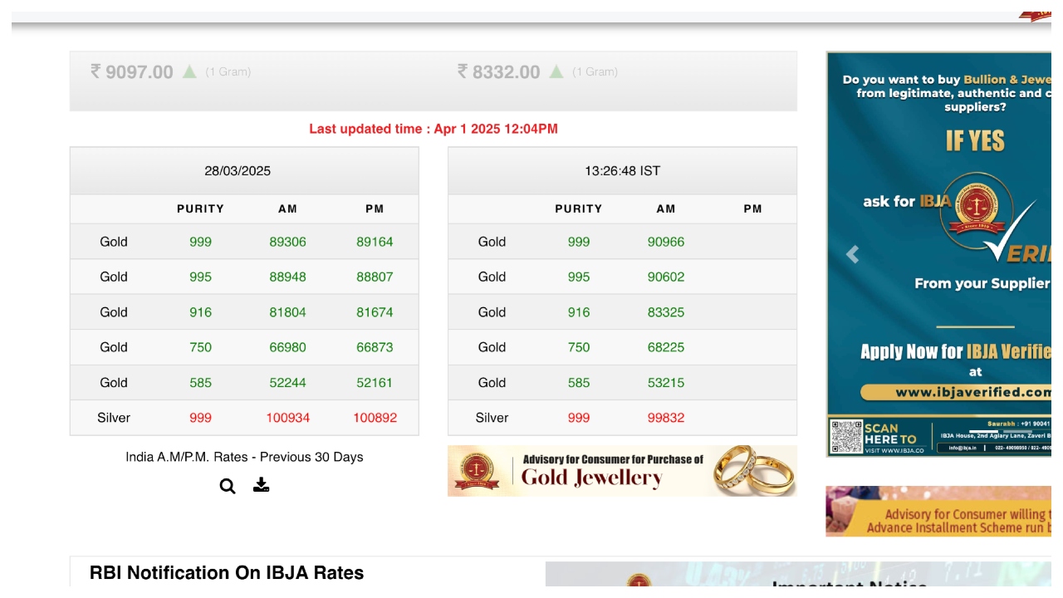
Task: Click the magnifier search icon below rates table
Action: pos(228,487)
